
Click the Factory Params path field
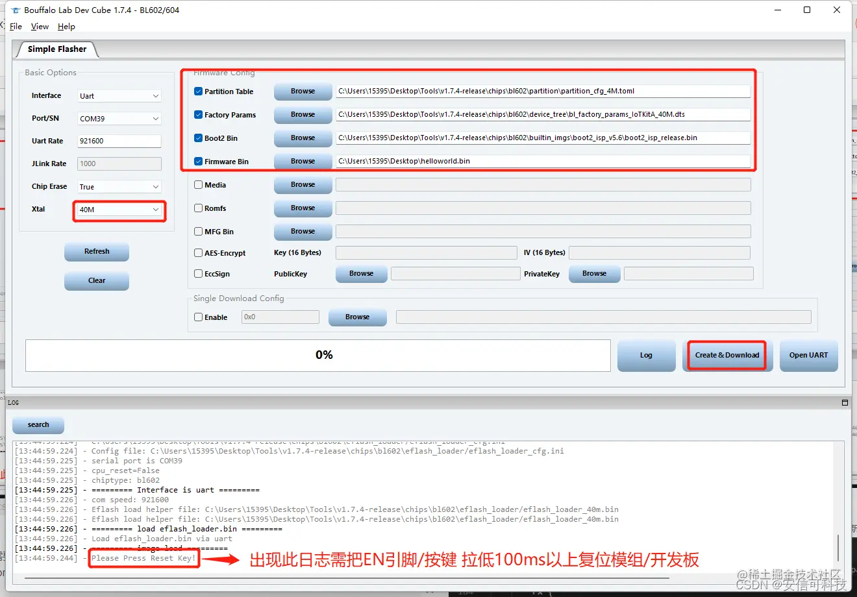(x=543, y=115)
